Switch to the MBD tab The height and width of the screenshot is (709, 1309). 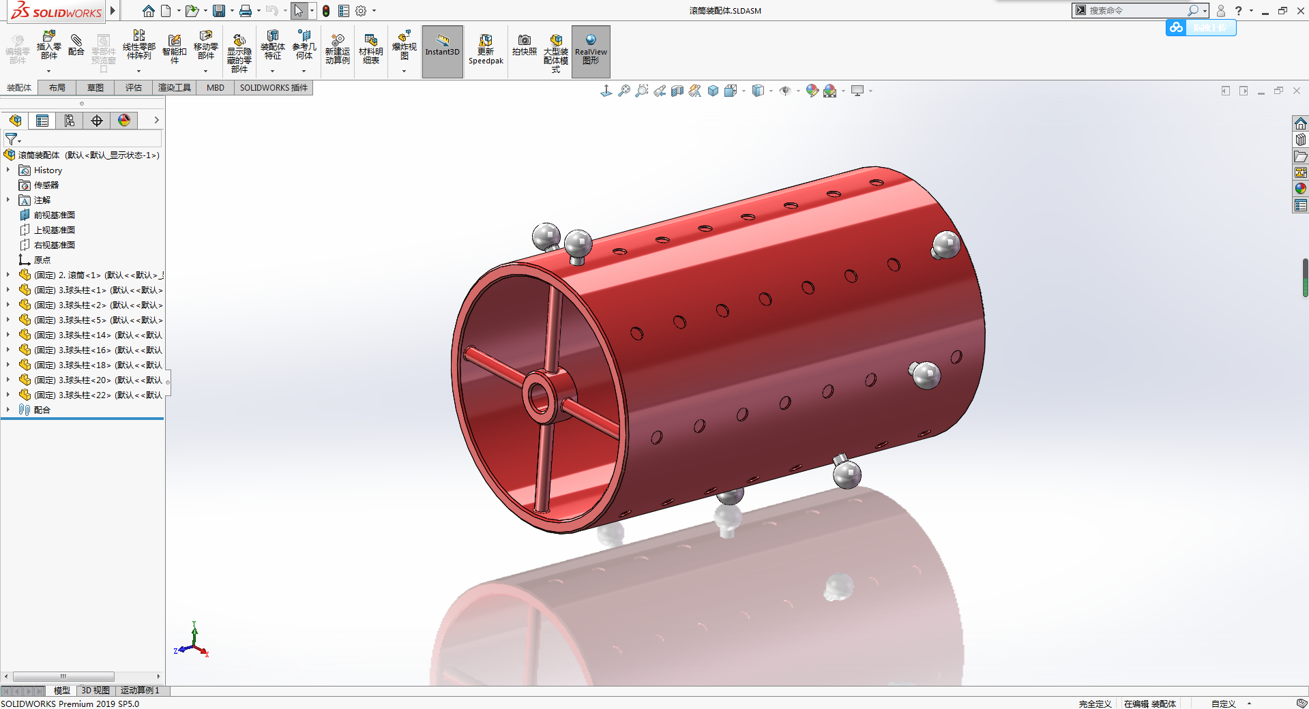[216, 87]
